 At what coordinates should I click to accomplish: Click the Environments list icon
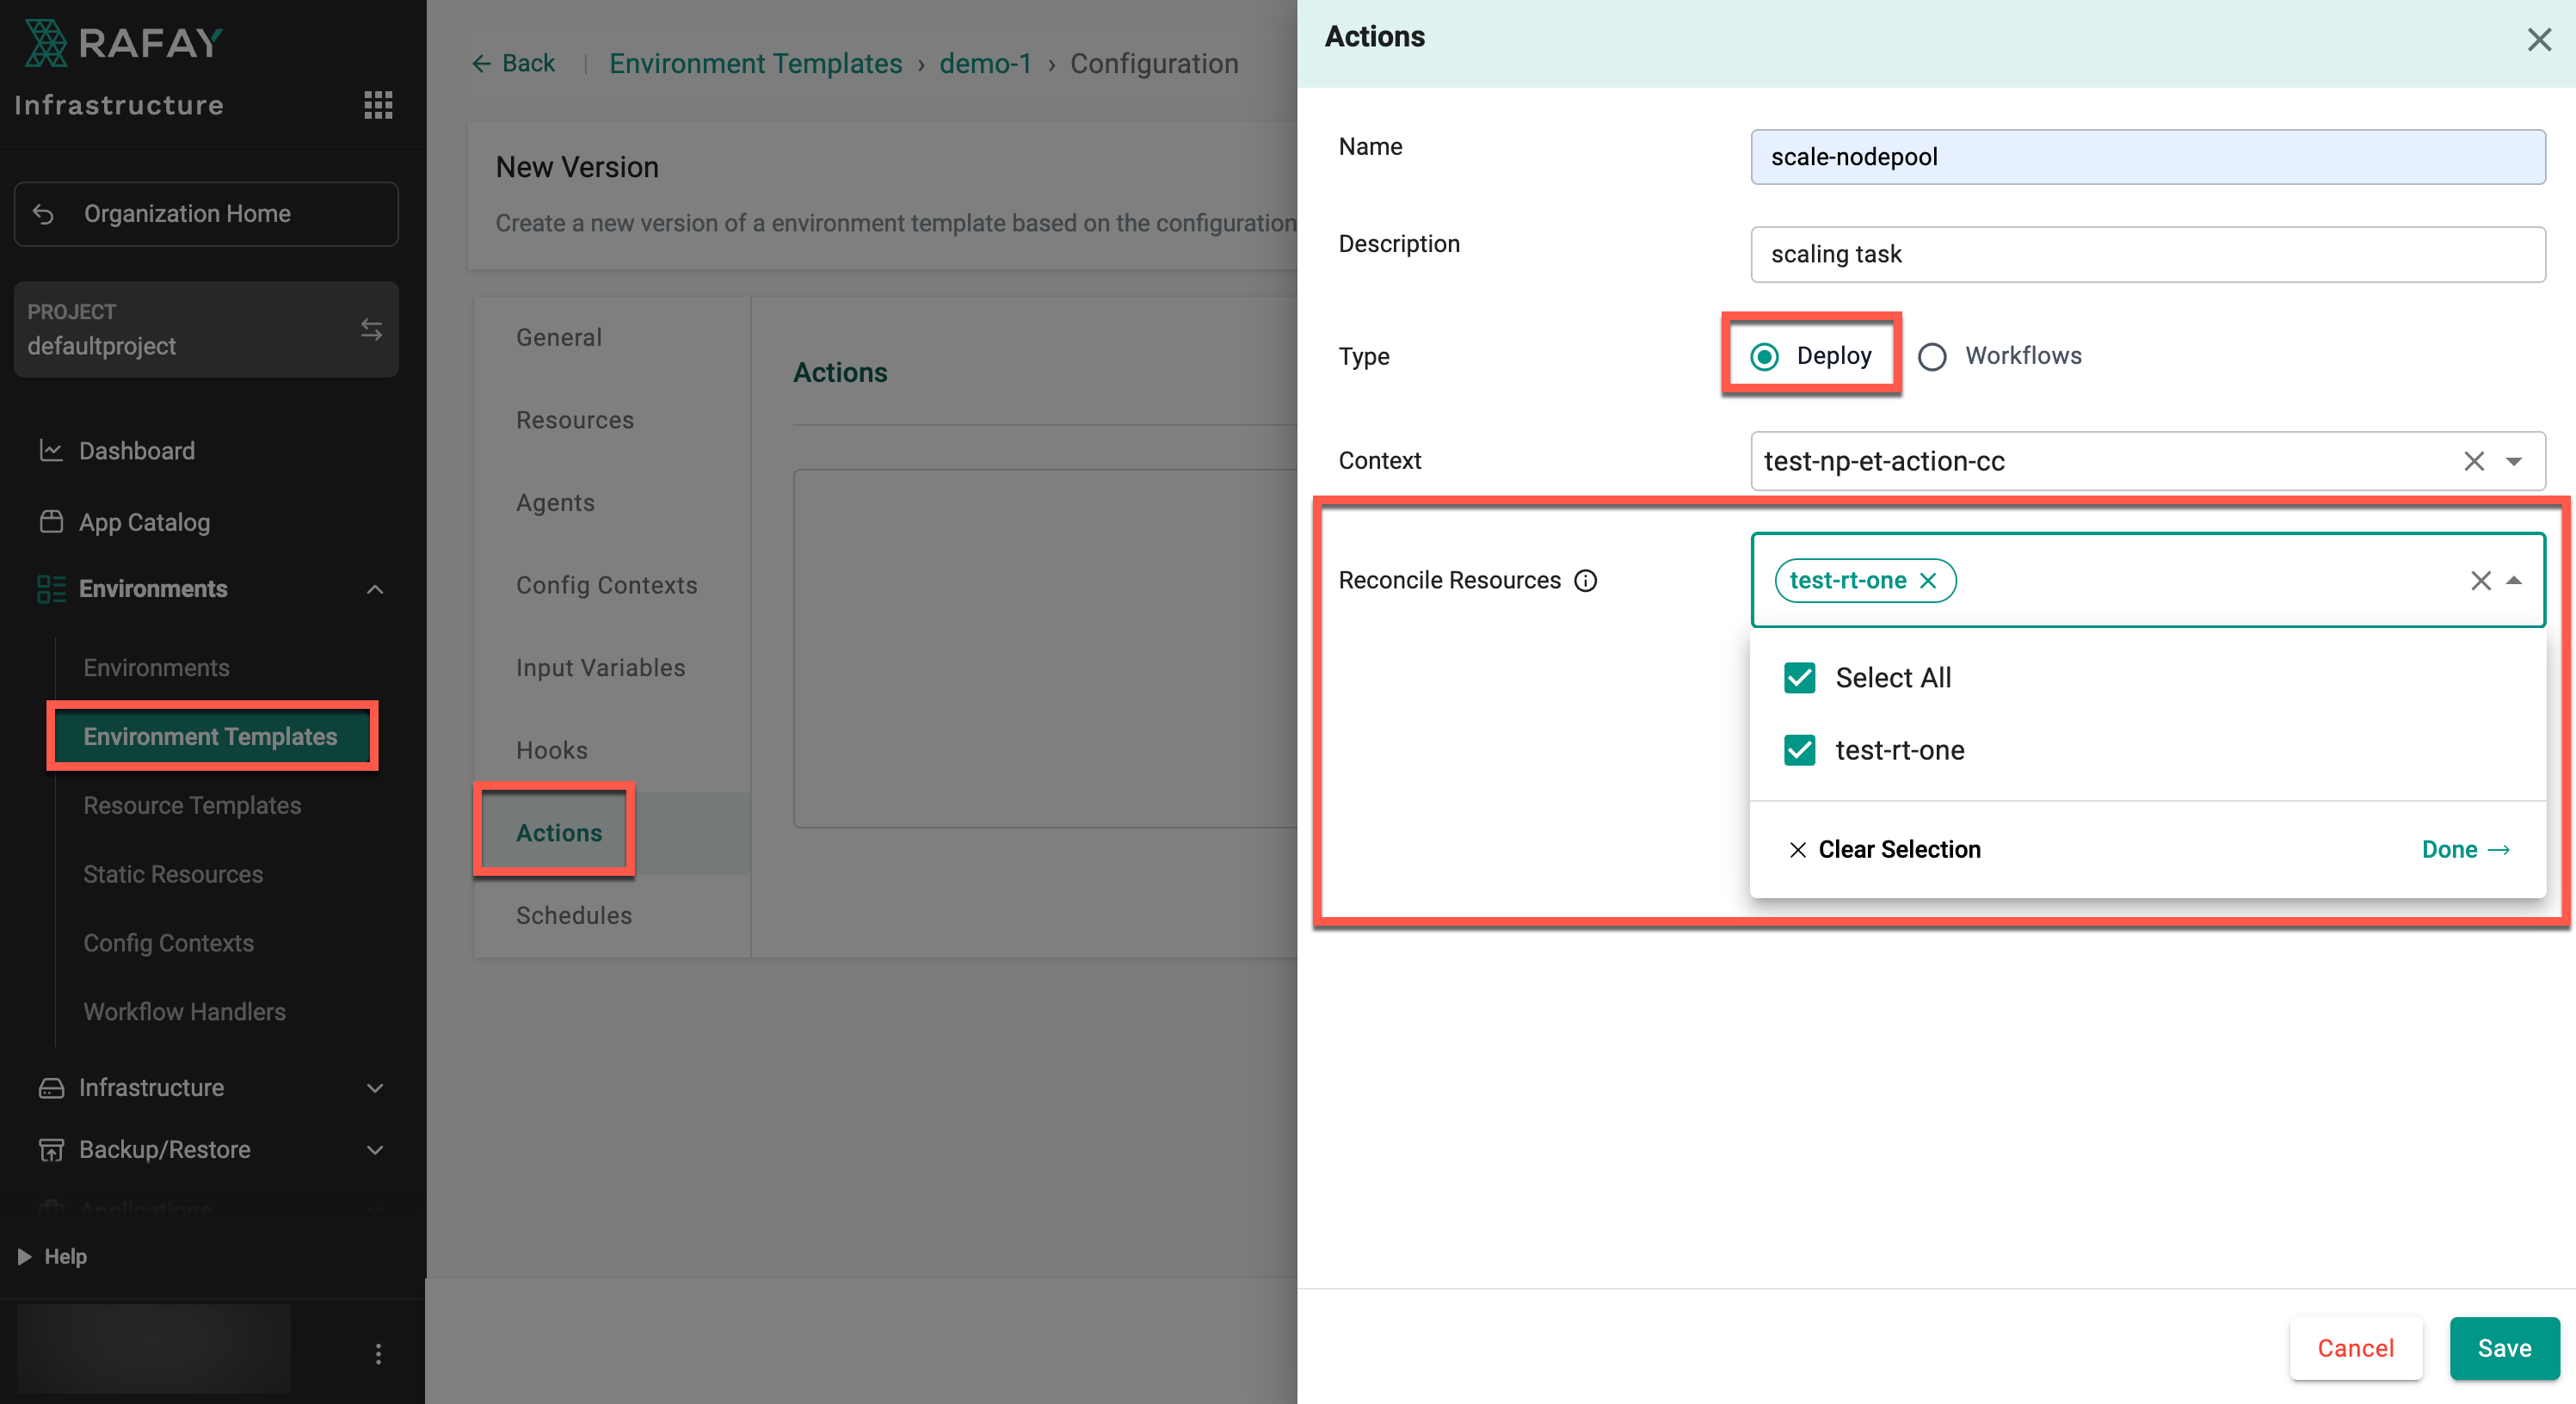pyautogui.click(x=51, y=589)
